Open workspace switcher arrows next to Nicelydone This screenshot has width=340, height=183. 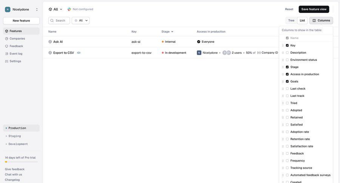tap(37, 9)
